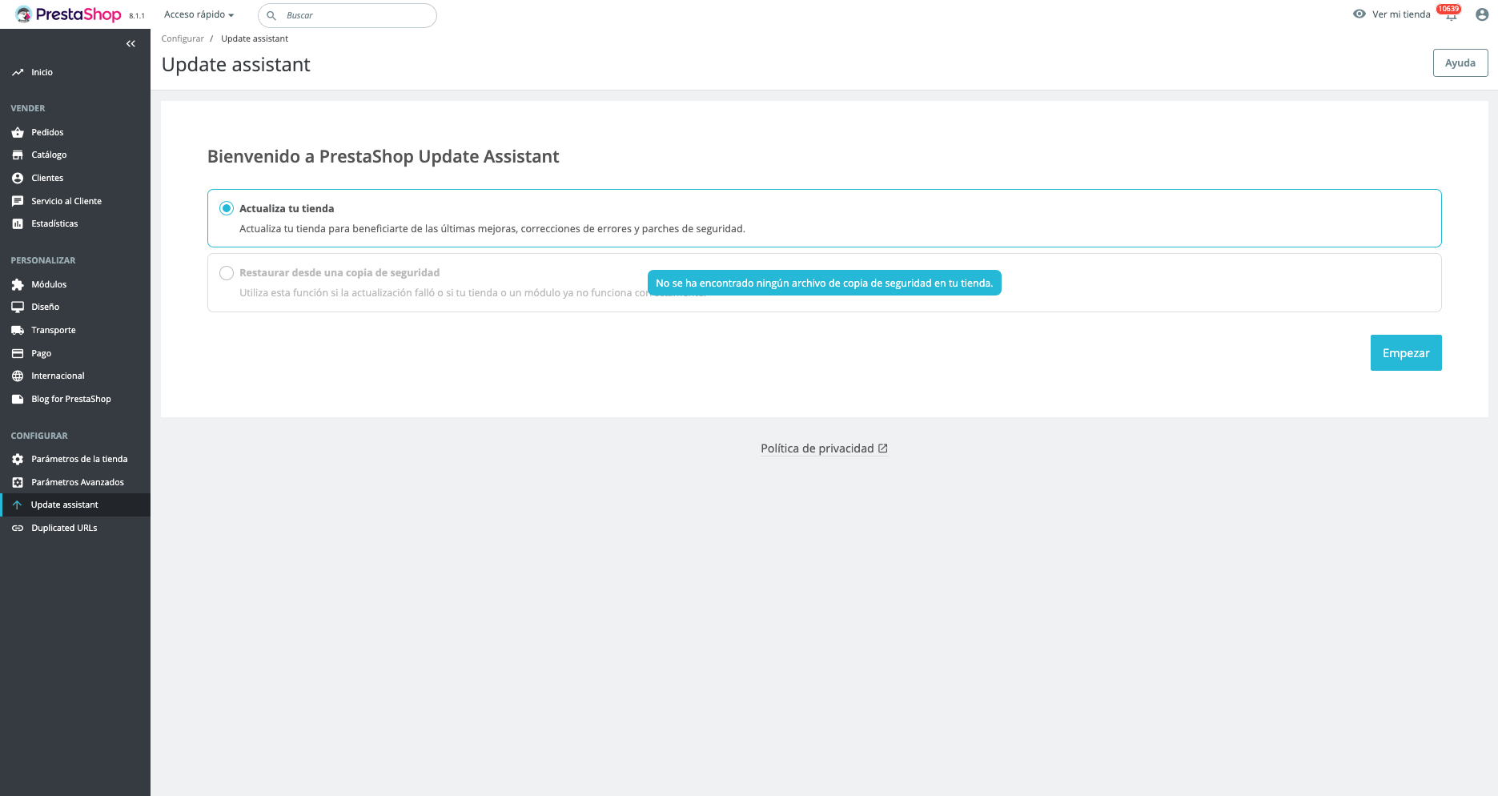Click the Catálogo store icon

click(x=18, y=155)
